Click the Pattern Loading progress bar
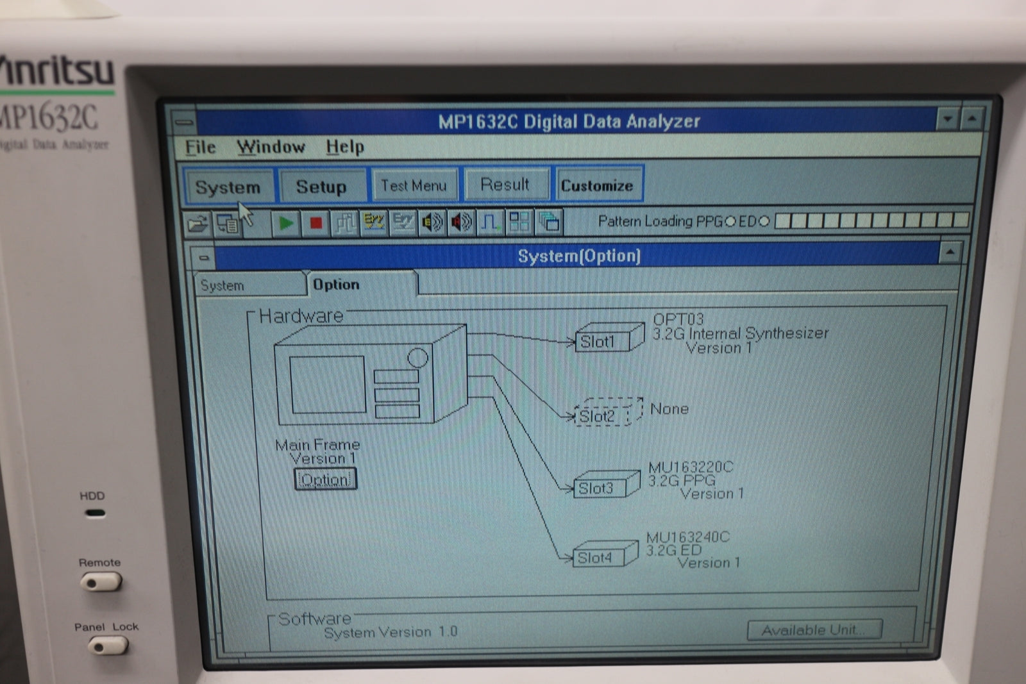 [x=871, y=221]
